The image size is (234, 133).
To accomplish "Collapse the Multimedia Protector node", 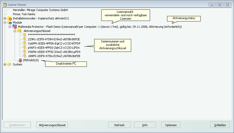I will (x=10, y=27).
